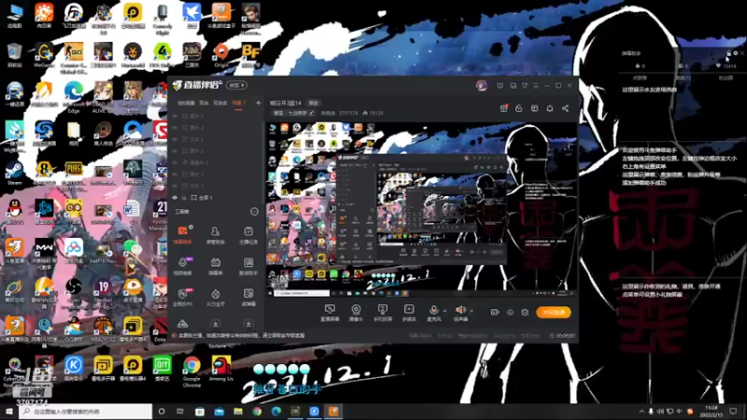Viewport: 747px width, 420px height.
Task: Toggle visibility of the 文本 1 source
Action: pyautogui.click(x=175, y=186)
